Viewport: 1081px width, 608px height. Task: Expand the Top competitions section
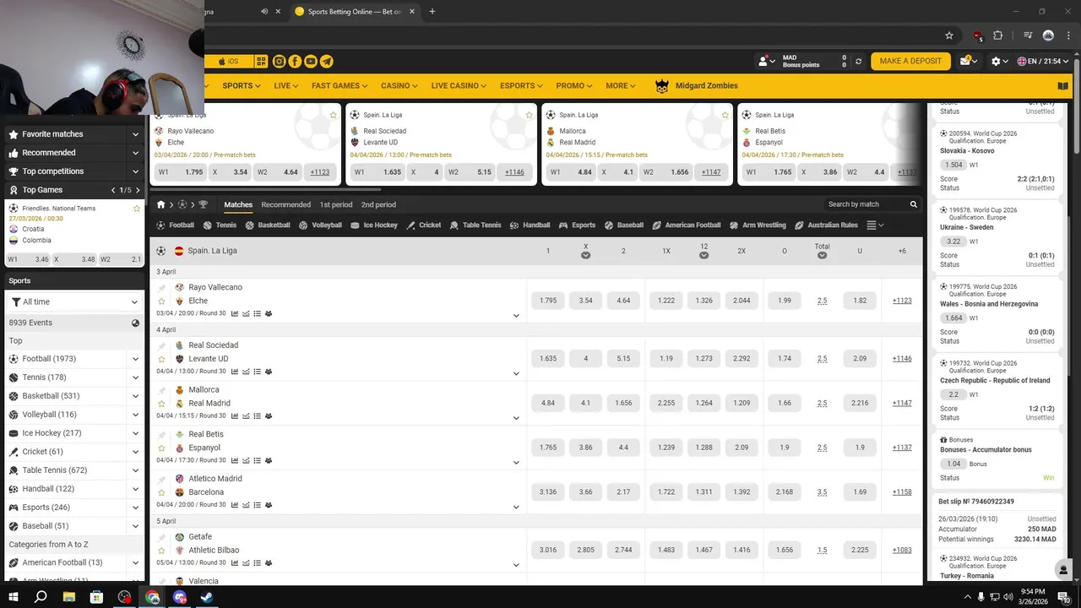point(135,171)
